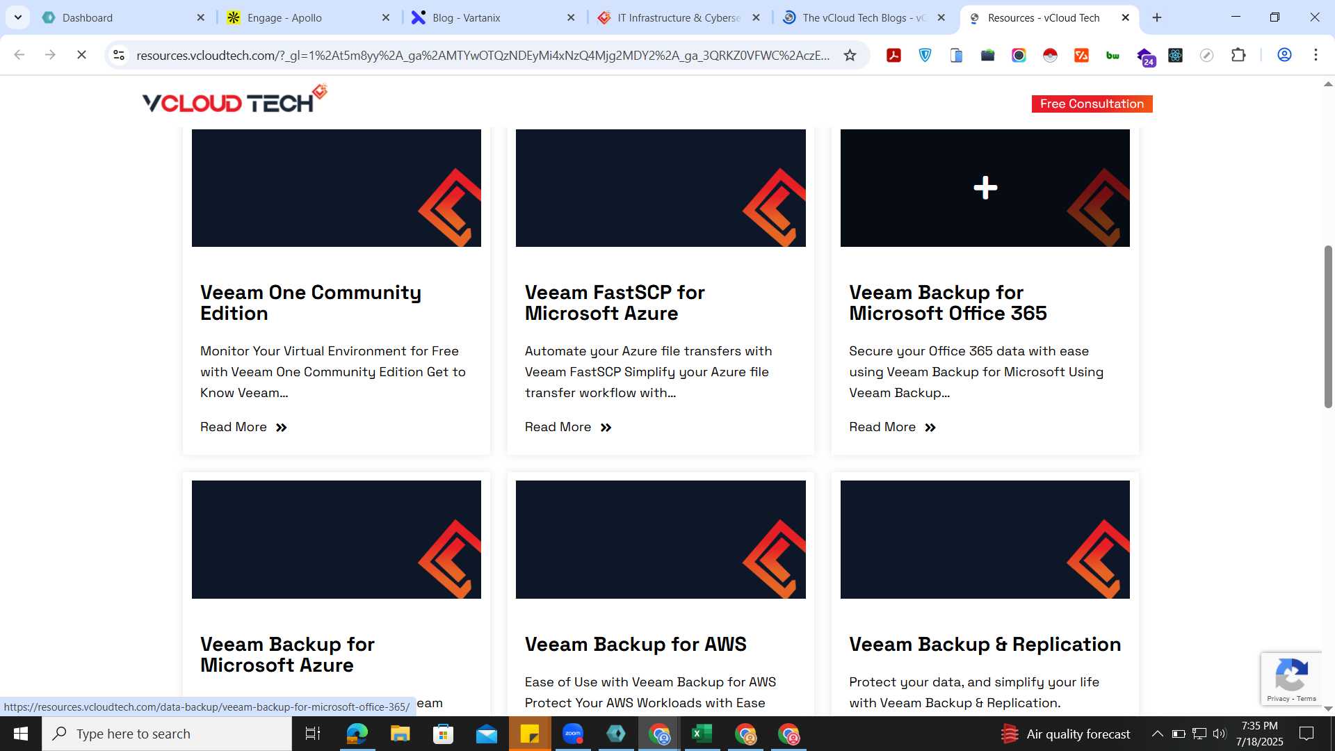
Task: Go back to previous page
Action: click(19, 55)
